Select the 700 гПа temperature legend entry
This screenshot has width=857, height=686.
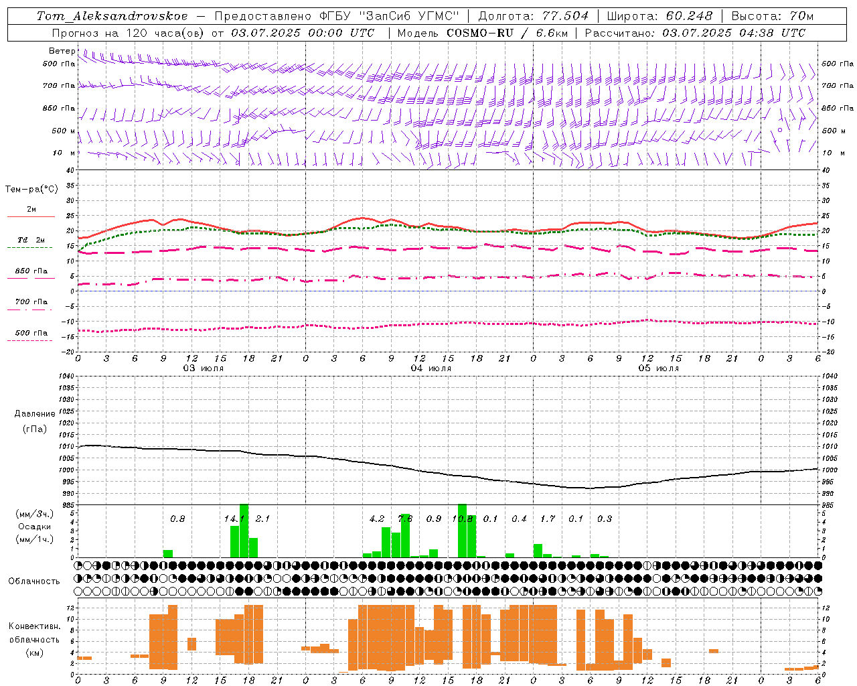pyautogui.click(x=31, y=302)
